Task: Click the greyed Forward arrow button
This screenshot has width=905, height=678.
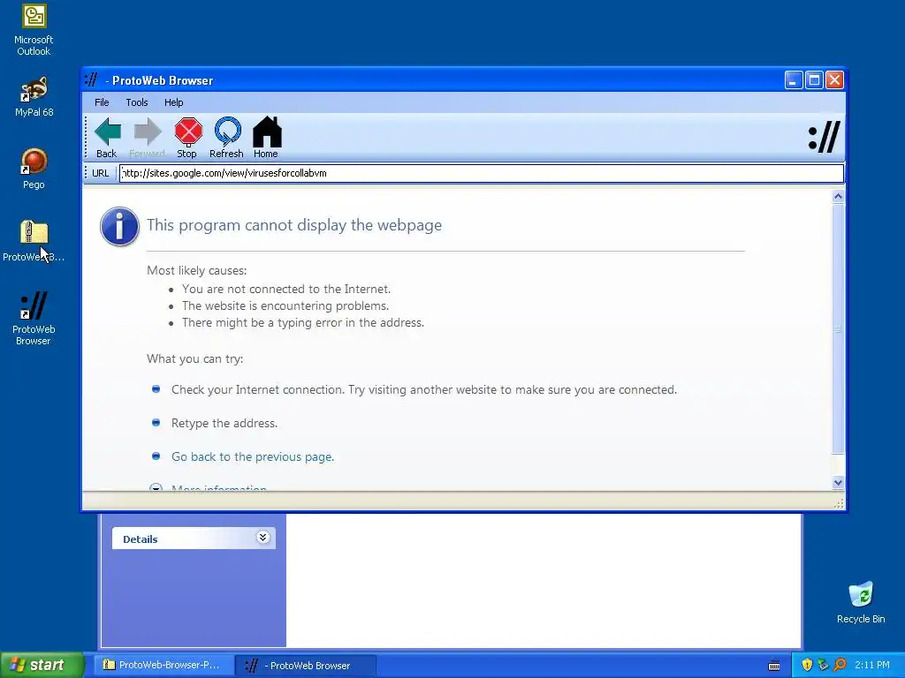Action: click(148, 138)
